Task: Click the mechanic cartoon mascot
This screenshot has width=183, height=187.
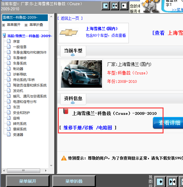Action: [x=150, y=6]
